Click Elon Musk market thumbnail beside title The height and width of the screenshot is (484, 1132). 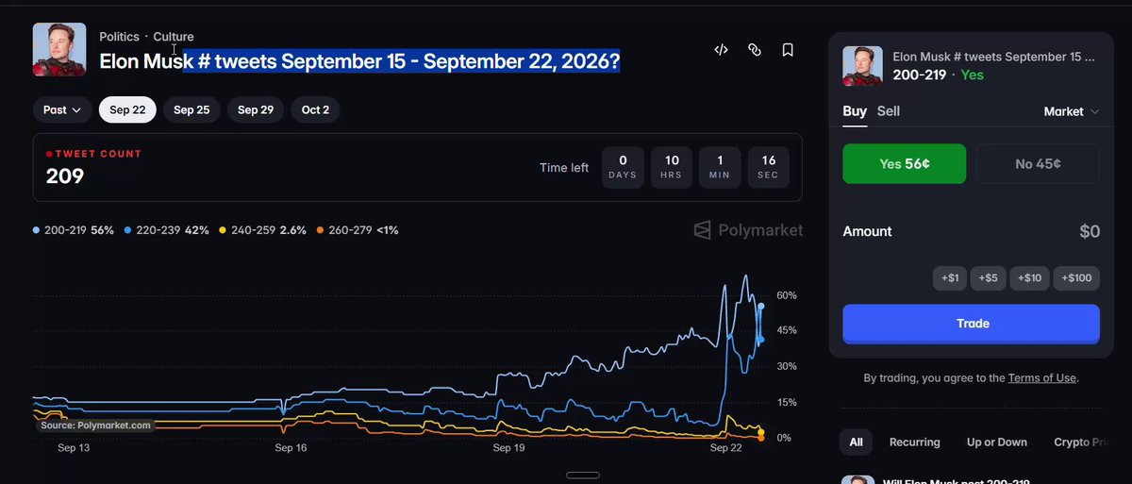(59, 49)
